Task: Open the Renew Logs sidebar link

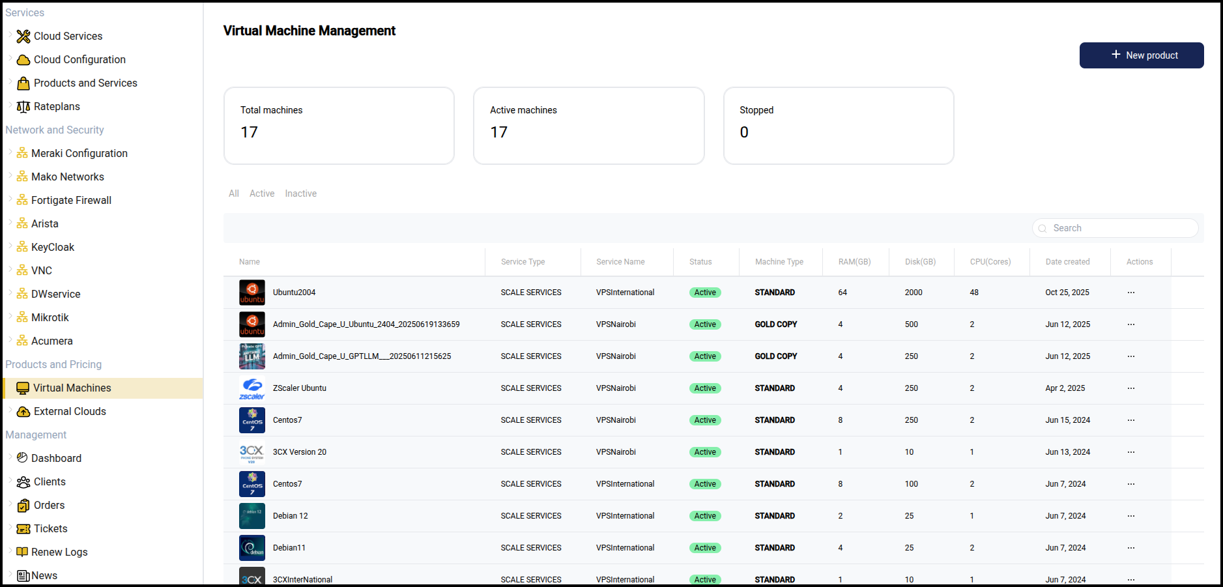Action: pyautogui.click(x=59, y=552)
